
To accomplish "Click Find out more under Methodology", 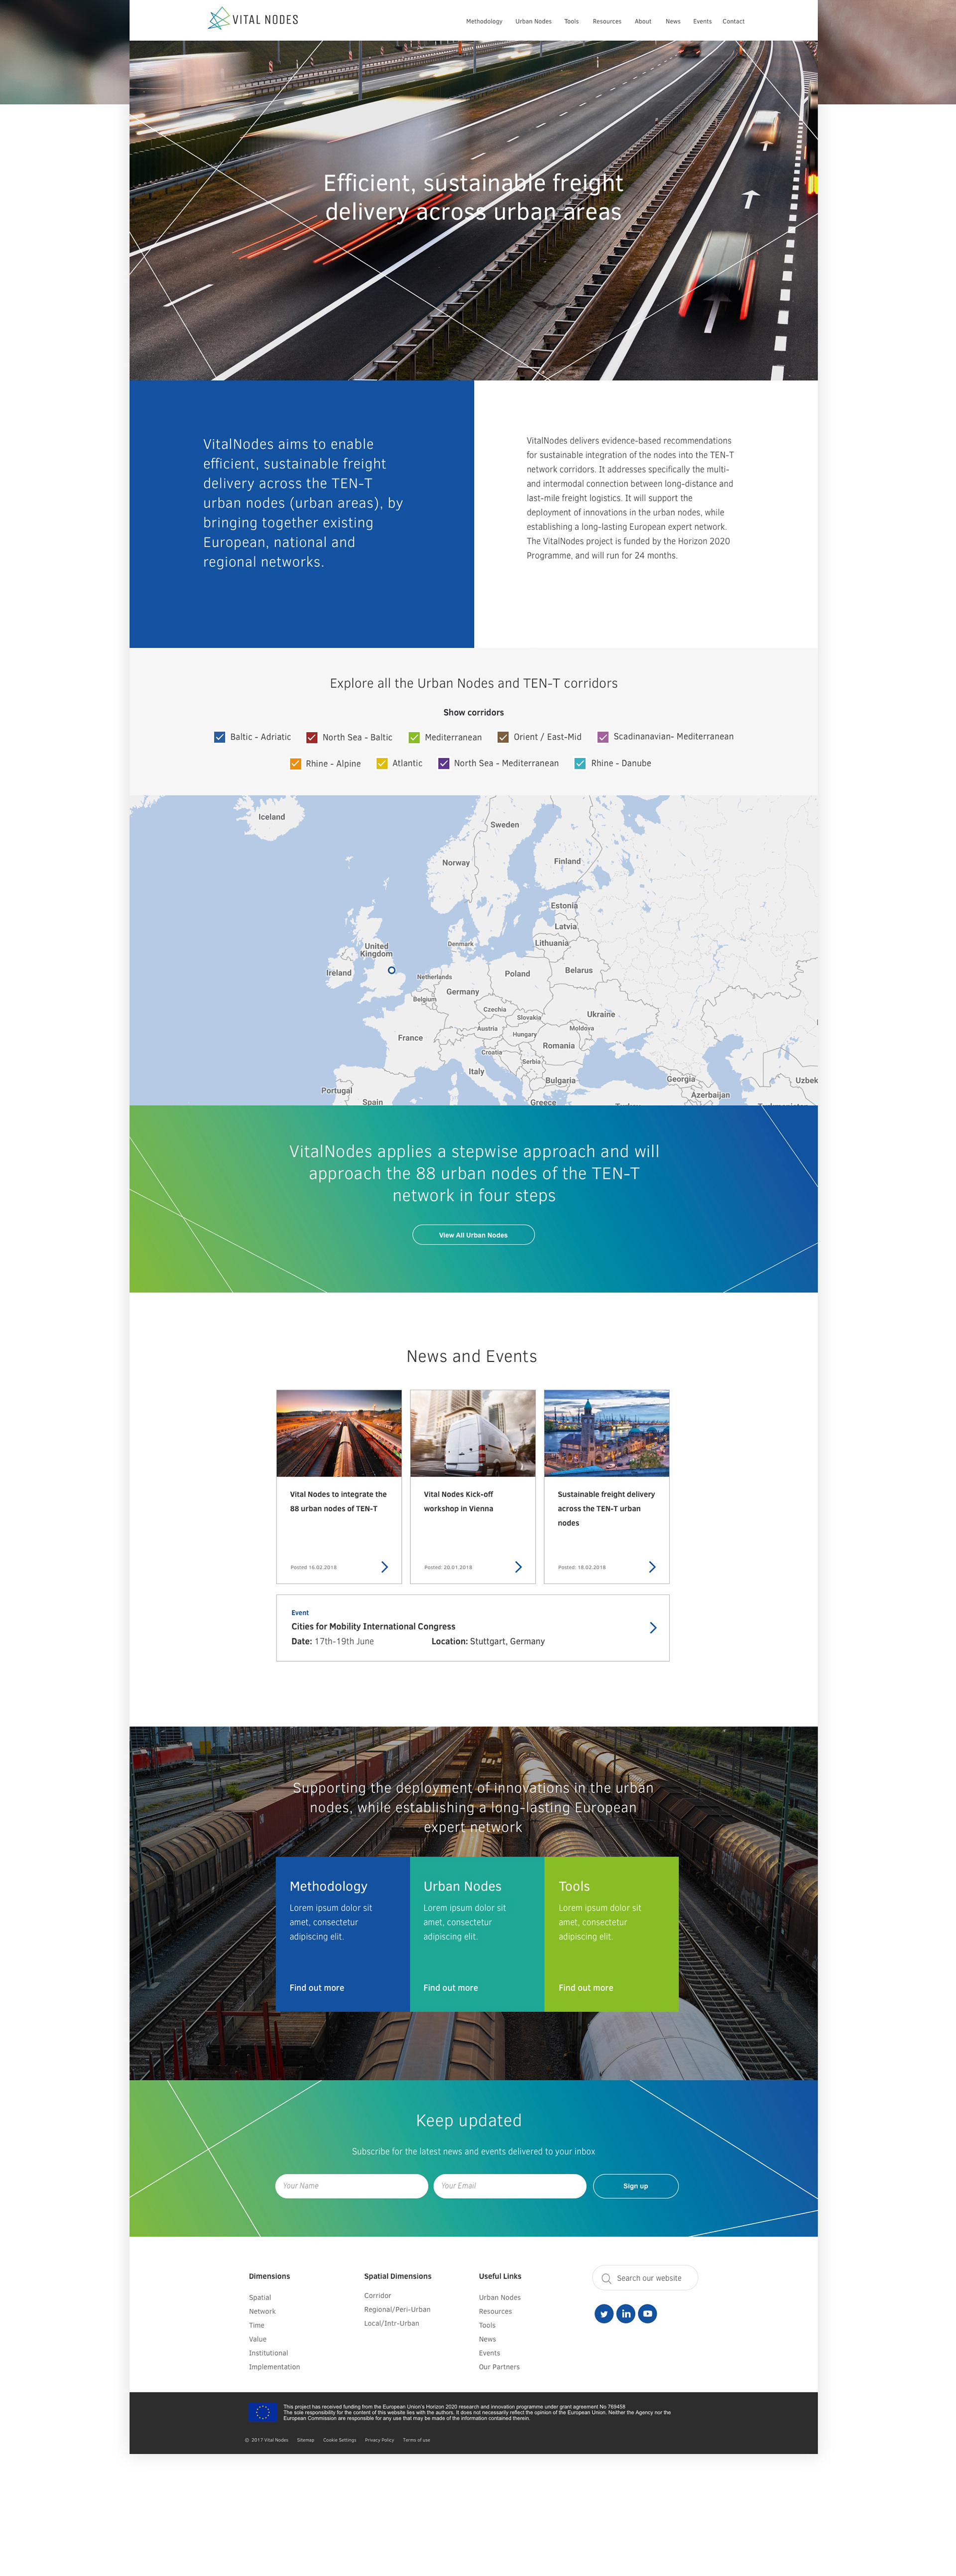I will pyautogui.click(x=317, y=1988).
